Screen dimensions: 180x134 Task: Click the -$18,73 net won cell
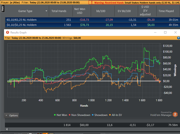click(84, 20)
